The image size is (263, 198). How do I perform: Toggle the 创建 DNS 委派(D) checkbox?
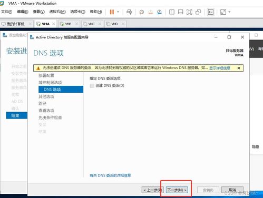coord(92,86)
